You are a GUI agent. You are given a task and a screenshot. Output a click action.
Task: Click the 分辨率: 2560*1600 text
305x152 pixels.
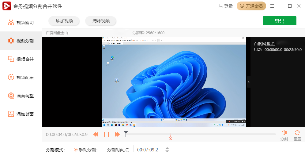[149, 33]
